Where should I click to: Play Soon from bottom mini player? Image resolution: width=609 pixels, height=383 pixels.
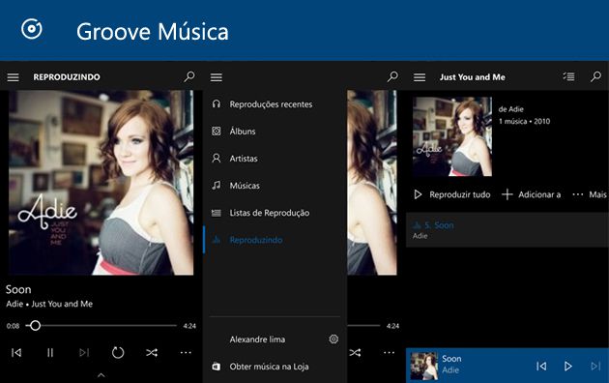coord(567,366)
